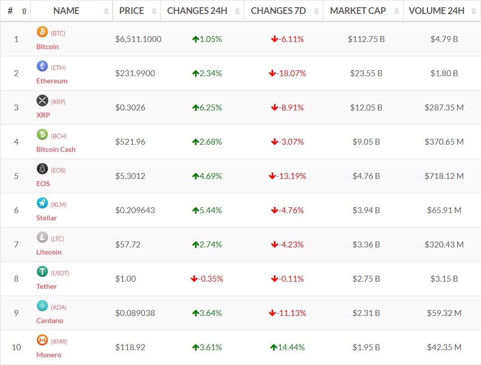Click Ethereum 7D change -18.07%
Viewport: 481px width, 365px height.
coord(288,73)
